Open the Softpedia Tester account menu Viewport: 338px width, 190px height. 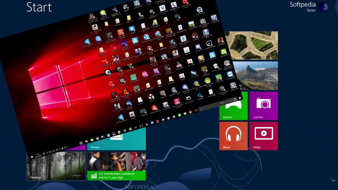point(308,7)
